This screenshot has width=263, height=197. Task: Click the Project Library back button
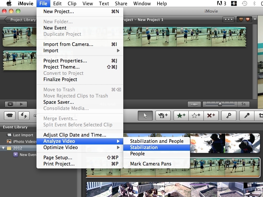[20, 20]
